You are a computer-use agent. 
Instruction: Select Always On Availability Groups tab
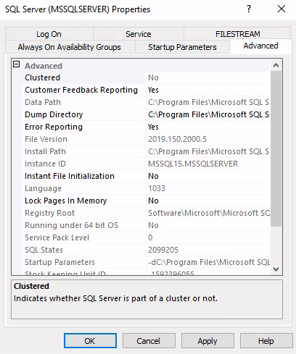pyautogui.click(x=70, y=47)
